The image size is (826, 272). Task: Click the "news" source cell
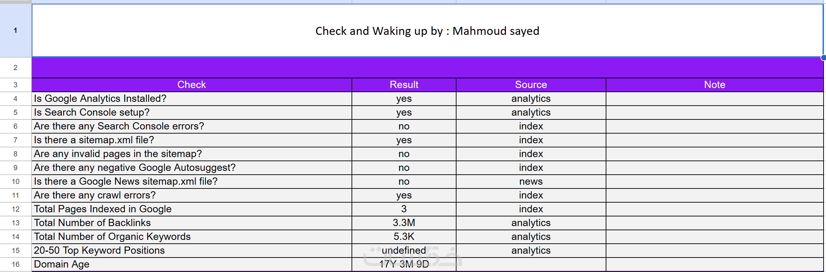tap(531, 182)
